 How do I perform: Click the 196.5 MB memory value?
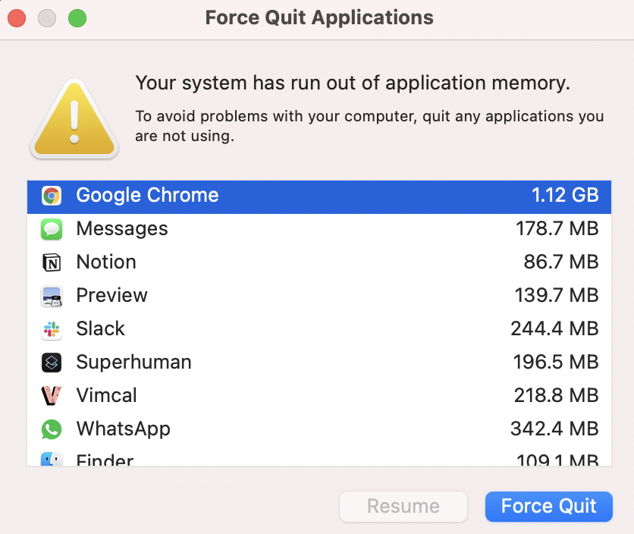coord(556,362)
